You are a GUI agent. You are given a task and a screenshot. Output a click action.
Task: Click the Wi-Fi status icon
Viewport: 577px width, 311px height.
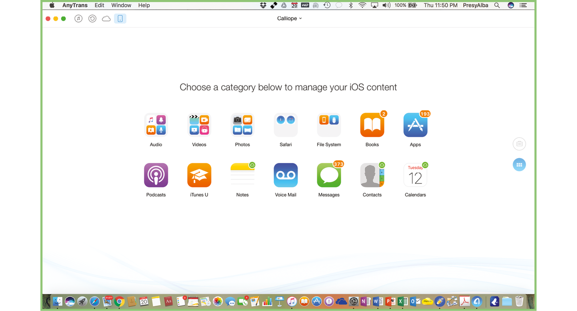(362, 5)
